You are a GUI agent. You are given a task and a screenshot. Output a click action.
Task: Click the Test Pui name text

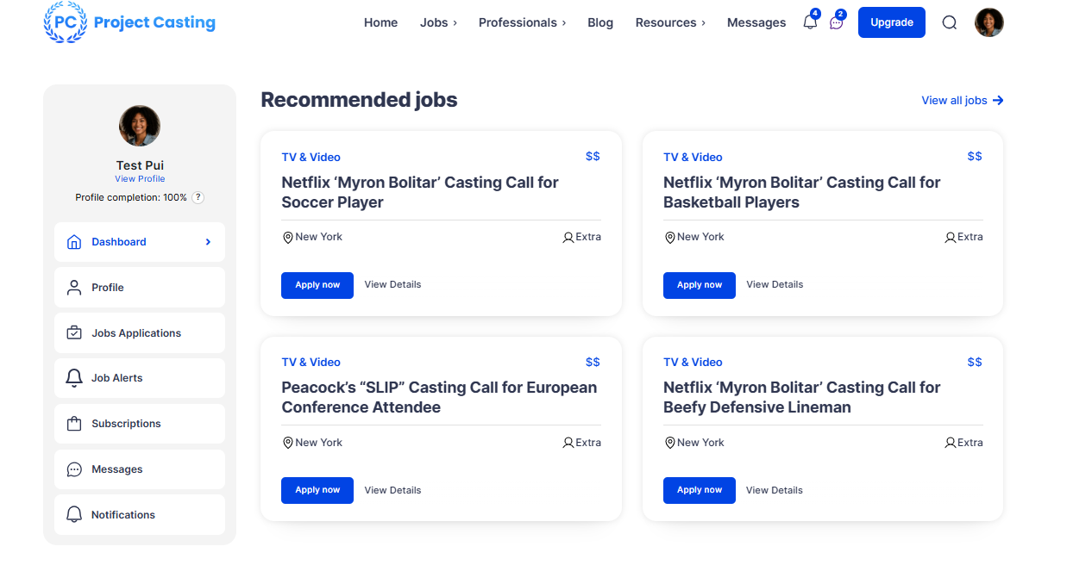coord(140,165)
